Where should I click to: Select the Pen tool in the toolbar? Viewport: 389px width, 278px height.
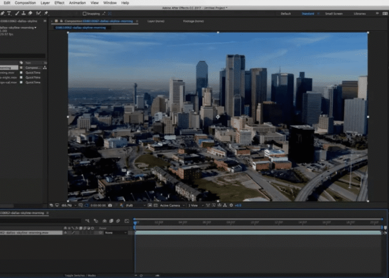2,13
